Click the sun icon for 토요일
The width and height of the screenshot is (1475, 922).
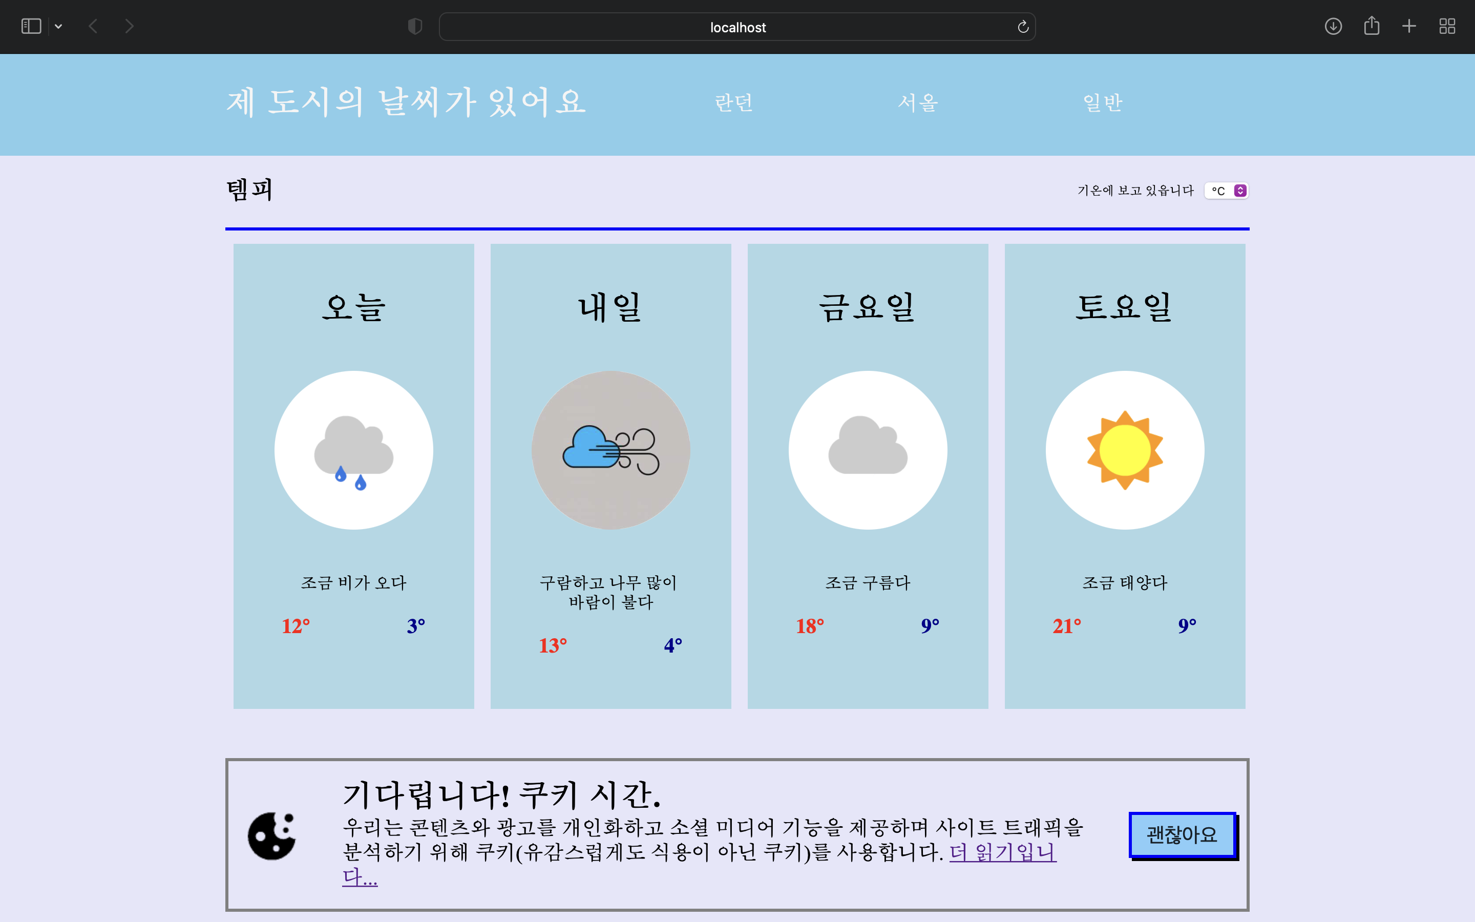tap(1125, 450)
